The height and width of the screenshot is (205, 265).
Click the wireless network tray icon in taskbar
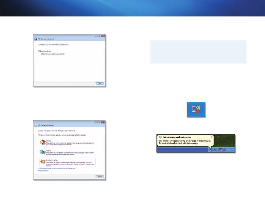[x=211, y=150]
